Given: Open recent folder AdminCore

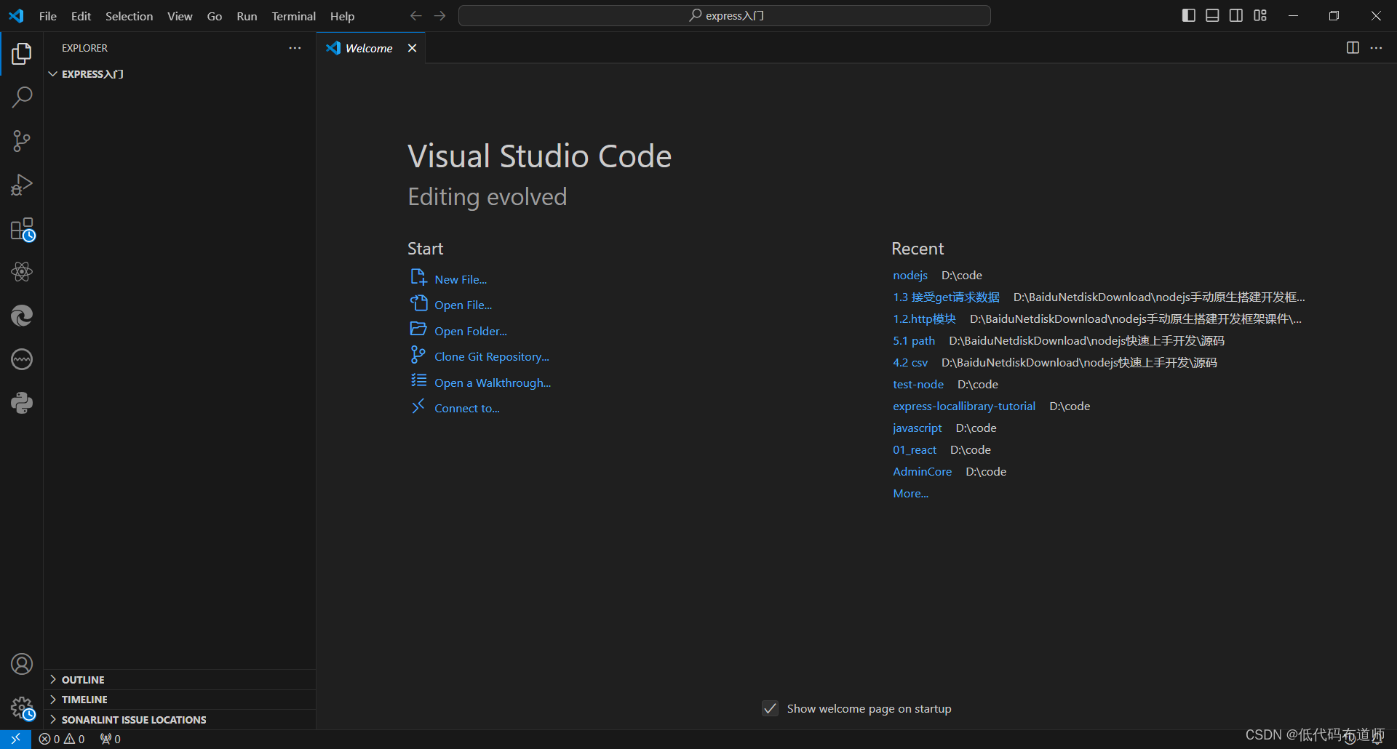Looking at the screenshot, I should coord(923,471).
